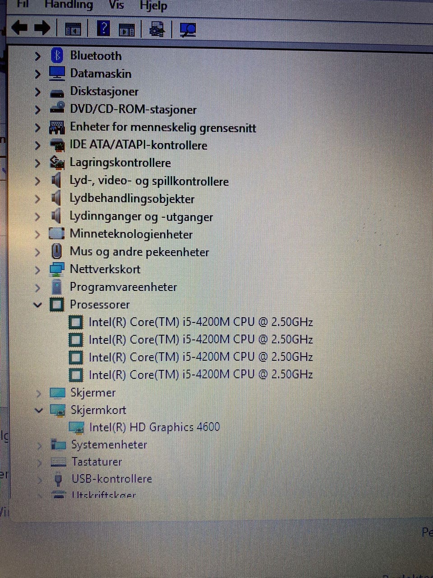Viewport: 433px width, 578px height.
Task: Expand Lyd-, video- og spillkontrollere
Action: tap(38, 181)
